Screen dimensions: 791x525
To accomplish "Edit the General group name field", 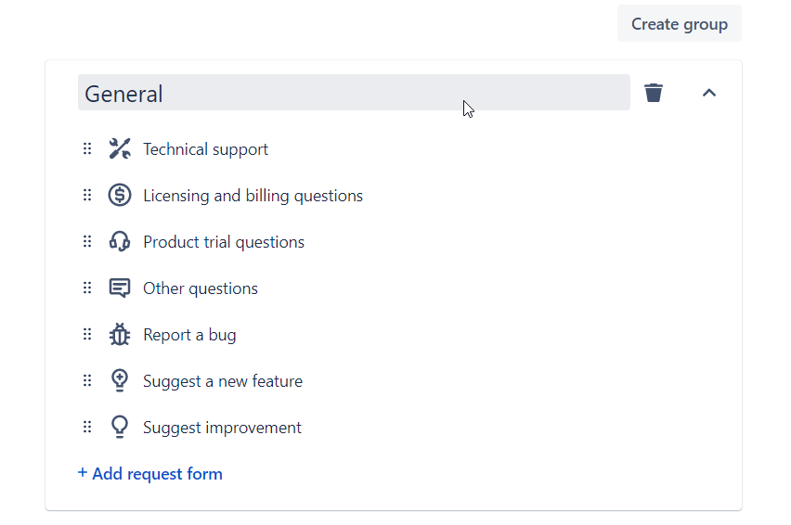I will coord(353,93).
